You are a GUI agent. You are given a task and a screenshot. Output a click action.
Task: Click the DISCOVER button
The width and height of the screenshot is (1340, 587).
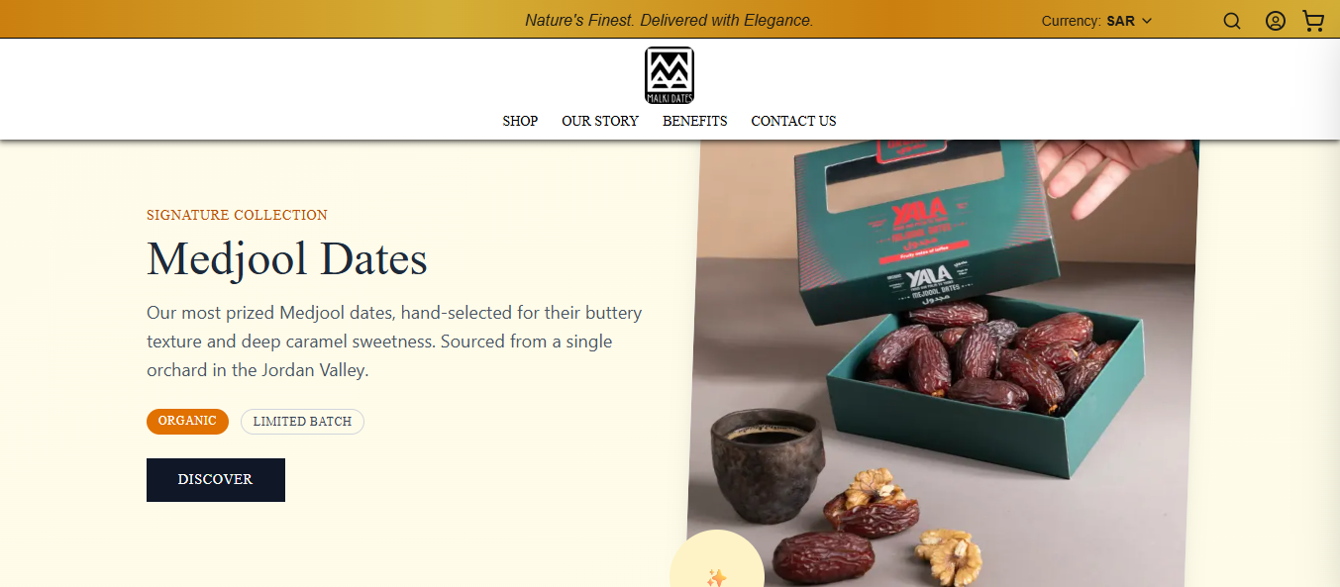[216, 480]
